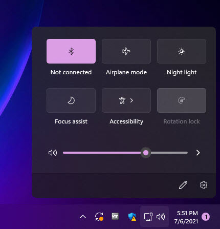The height and width of the screenshot is (229, 220).
Task: Toggle the Bluetooth quick setting tile
Action: (x=71, y=51)
